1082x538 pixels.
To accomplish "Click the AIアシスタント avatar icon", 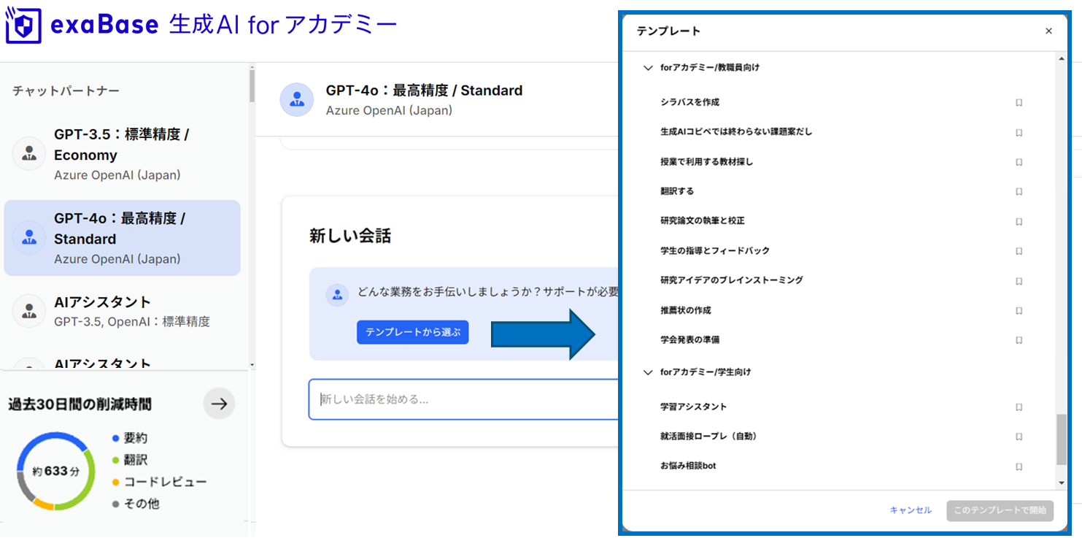I will 28,310.
